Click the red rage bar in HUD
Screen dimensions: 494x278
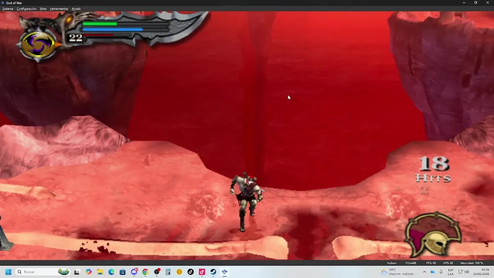pyautogui.click(x=98, y=35)
